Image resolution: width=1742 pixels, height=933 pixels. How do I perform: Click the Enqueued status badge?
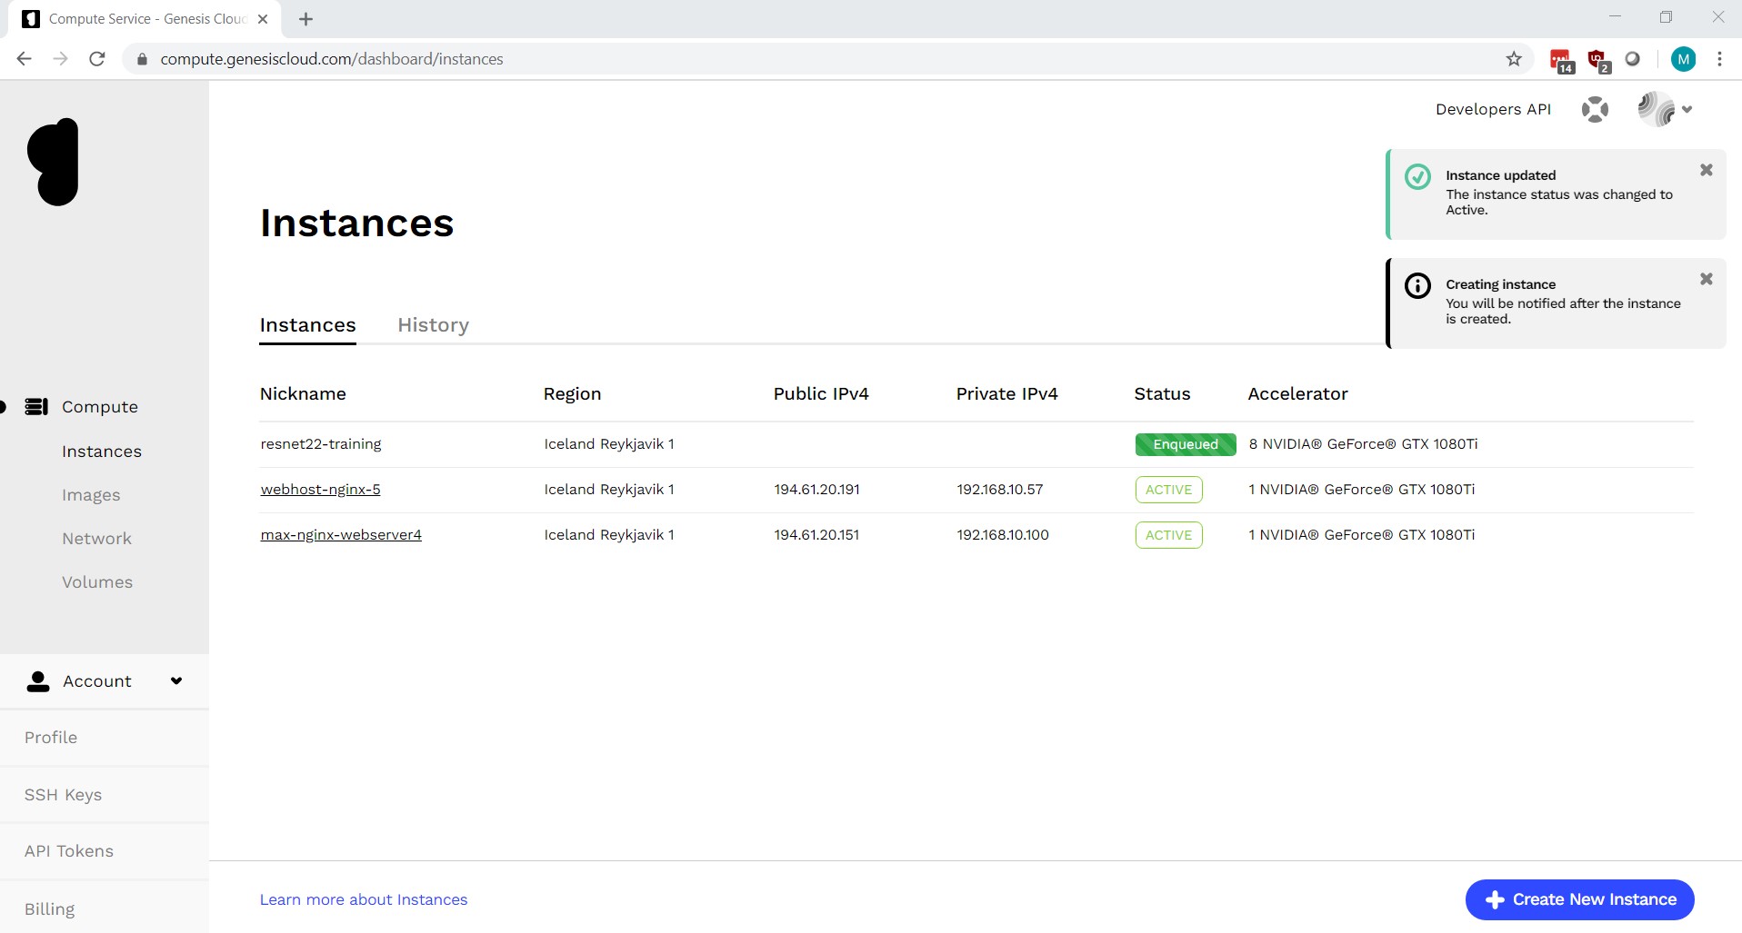(1186, 444)
